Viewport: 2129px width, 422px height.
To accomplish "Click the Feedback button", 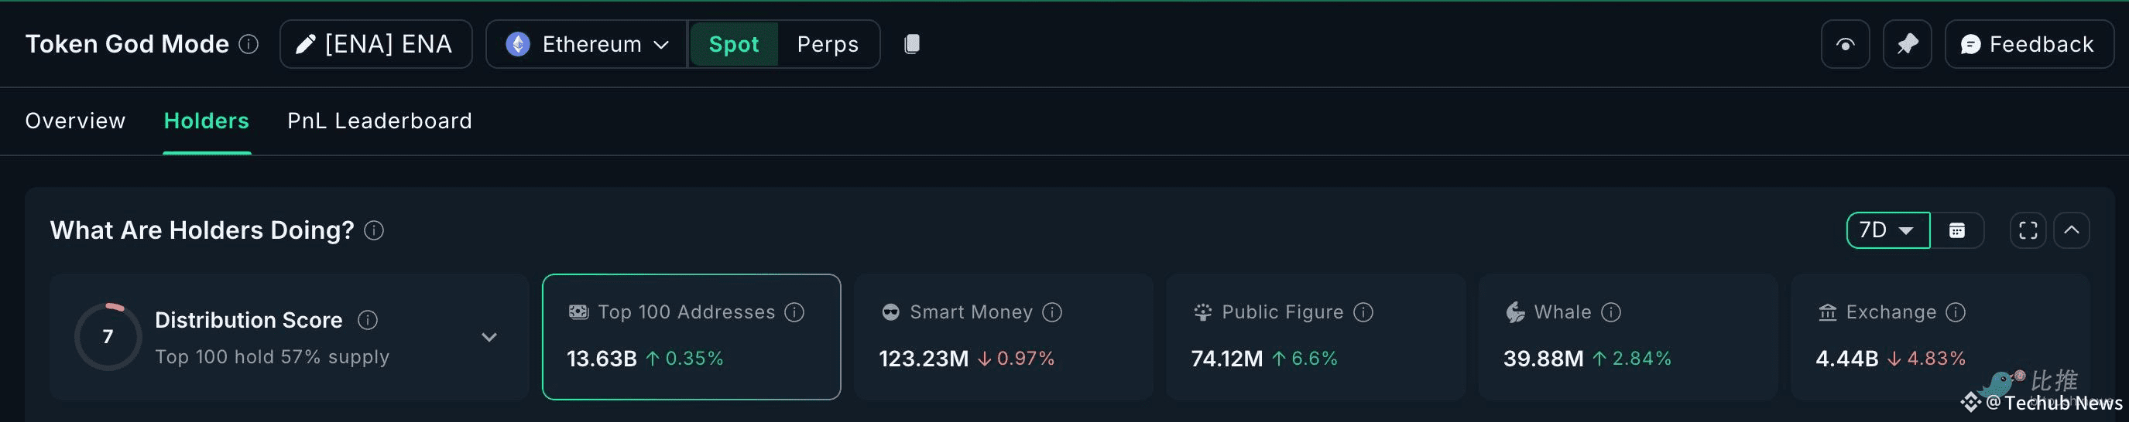I will pyautogui.click(x=2028, y=44).
